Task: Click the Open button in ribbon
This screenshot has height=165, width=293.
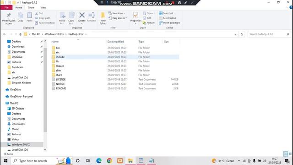Action: pyautogui.click(x=149, y=13)
